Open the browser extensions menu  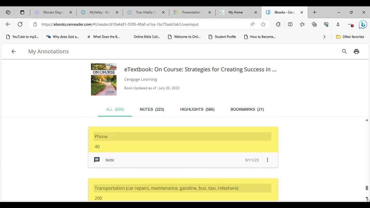[x=278, y=24]
